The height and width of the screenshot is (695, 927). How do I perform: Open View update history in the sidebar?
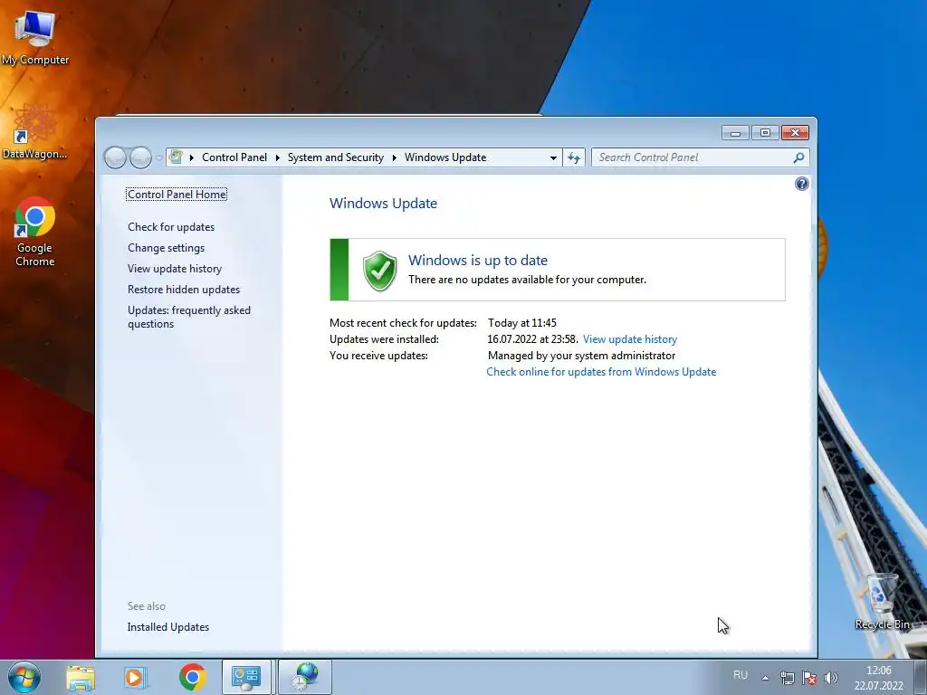175,268
